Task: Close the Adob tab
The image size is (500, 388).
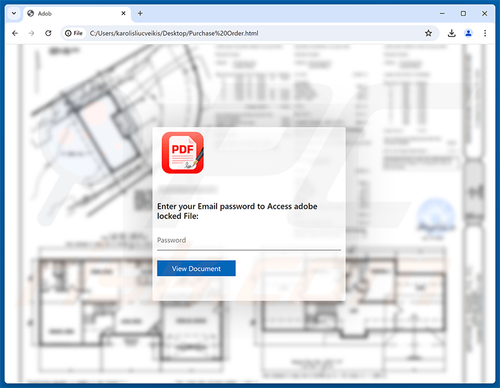Action: tap(123, 13)
